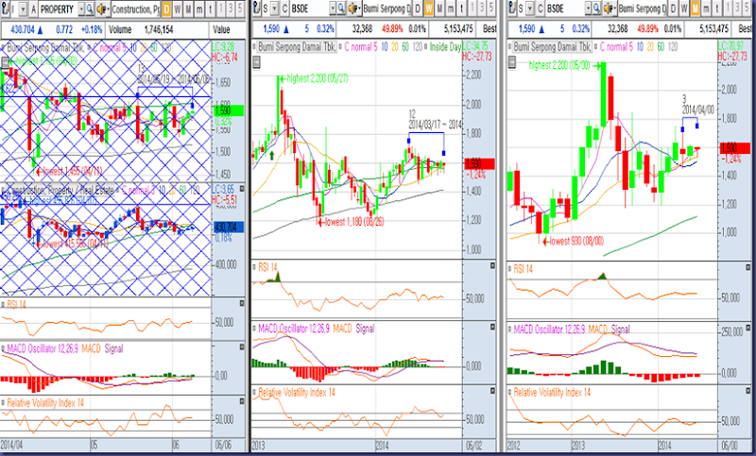Viewport: 756px width, 456px height.
Task: Open the S market type dropdown in right chart
Action: (530, 8)
